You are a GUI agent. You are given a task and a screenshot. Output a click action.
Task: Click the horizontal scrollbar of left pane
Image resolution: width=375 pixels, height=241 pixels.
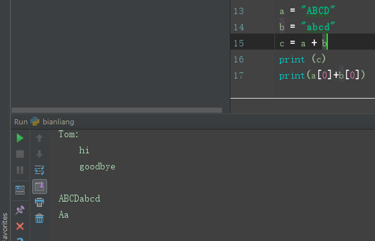tap(117, 110)
